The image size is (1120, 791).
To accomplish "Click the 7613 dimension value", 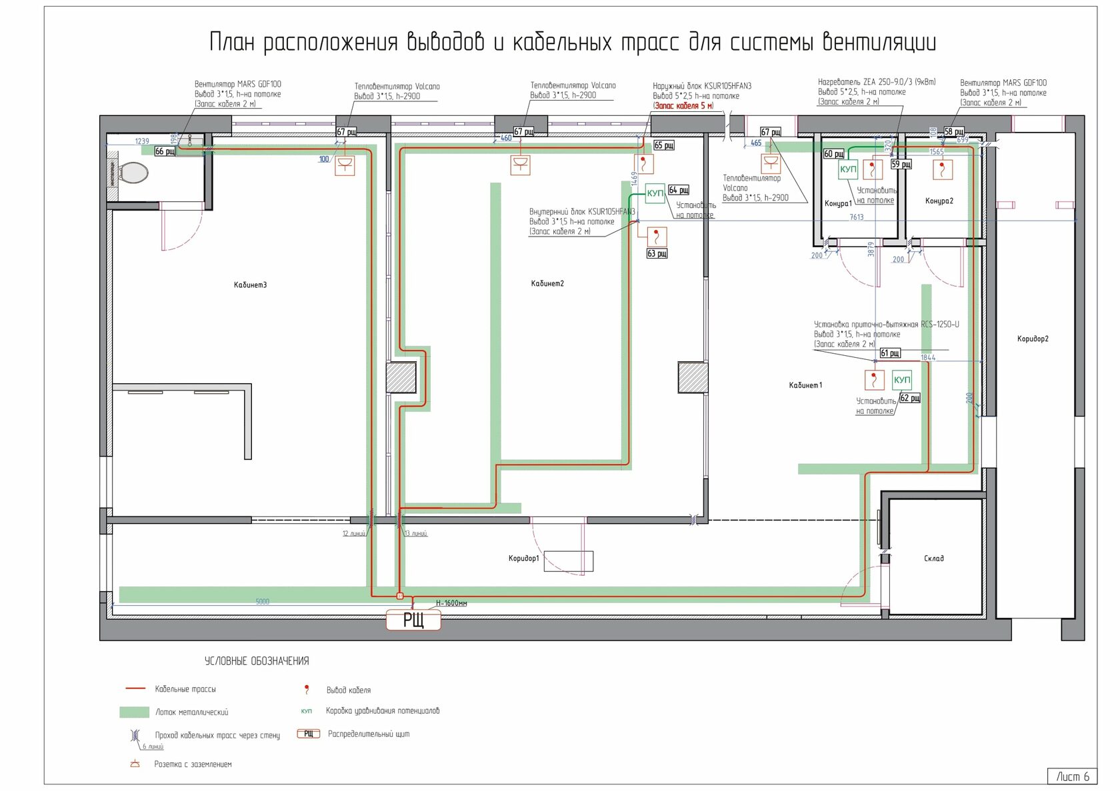I will [x=857, y=217].
